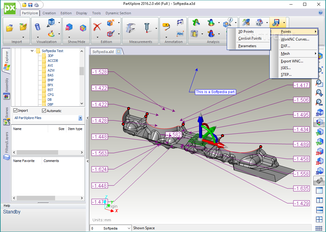
Task: Click the open folder icon in Import group
Action: coord(9,28)
